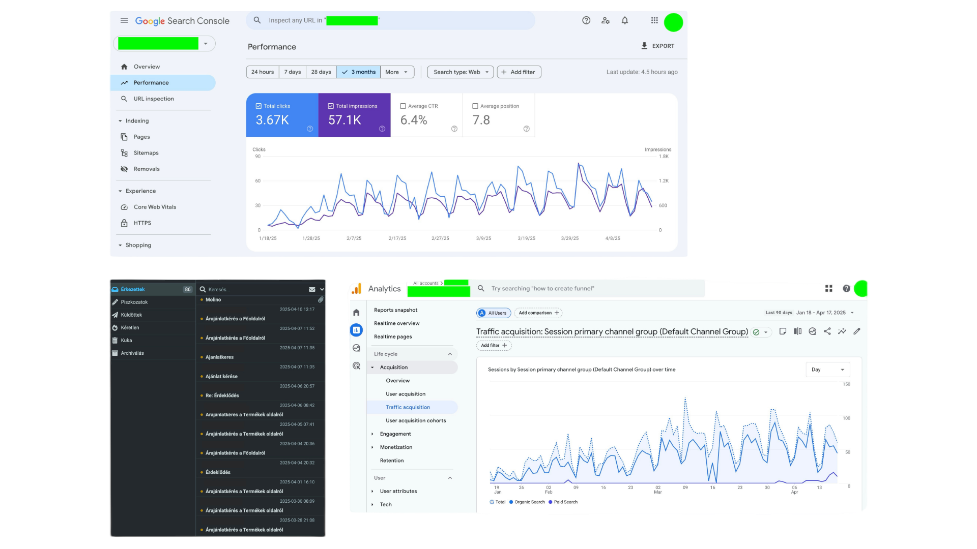The image size is (977, 549).
Task: Click the Analytics home icon in left rail
Action: point(356,313)
